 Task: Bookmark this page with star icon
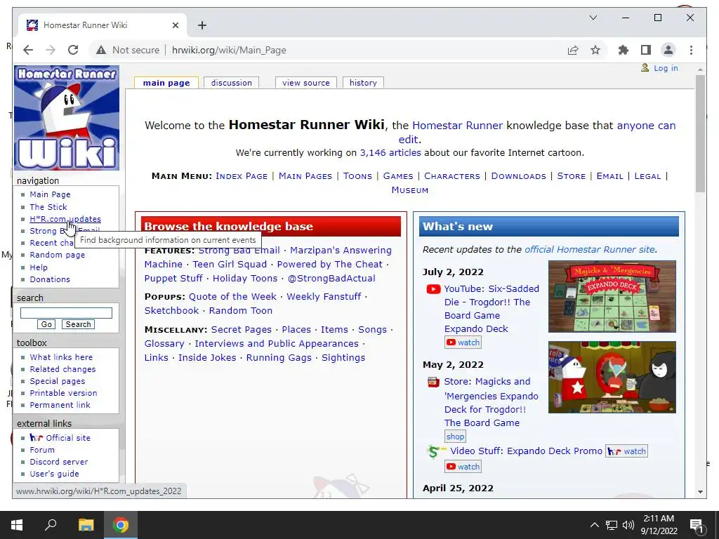595,50
